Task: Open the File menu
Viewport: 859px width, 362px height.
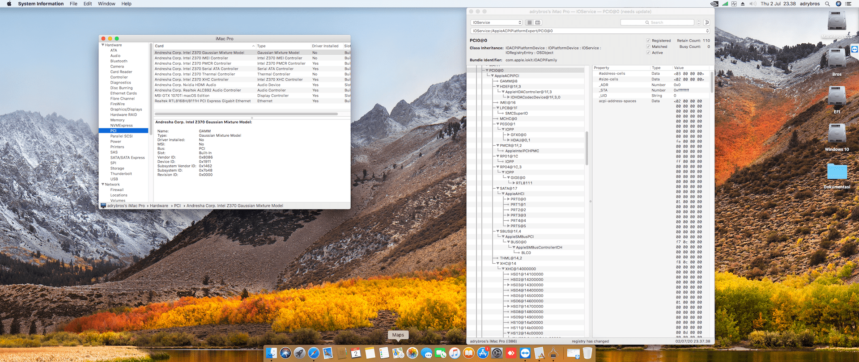Action: tap(73, 4)
